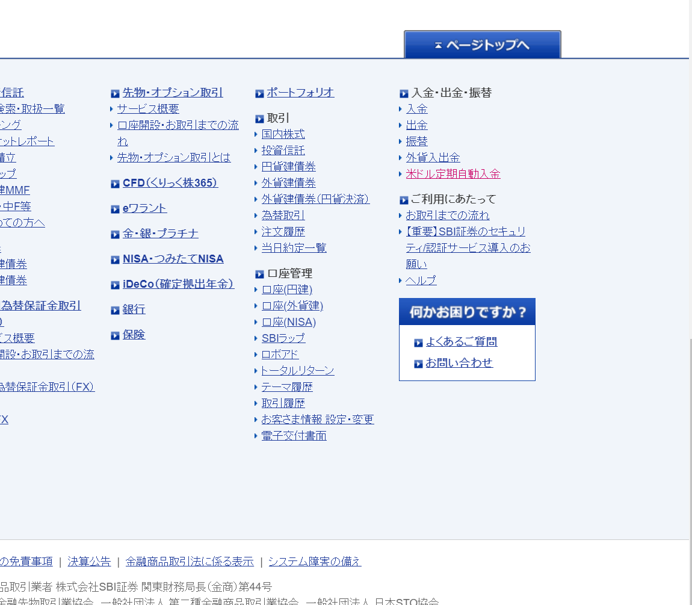Viewport: 692px width, 605px height.
Task: Click the arrow icon next to よくあるご質問
Action: pyautogui.click(x=418, y=343)
